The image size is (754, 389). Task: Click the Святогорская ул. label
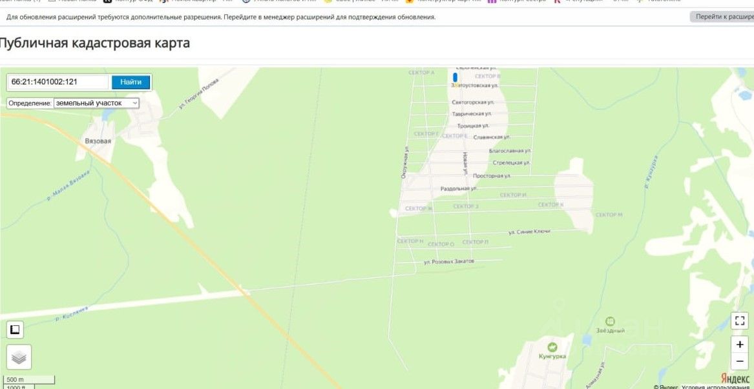pos(473,103)
